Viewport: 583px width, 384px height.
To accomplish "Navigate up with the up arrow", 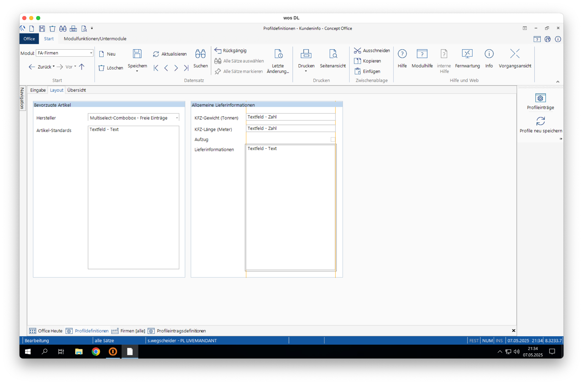I will point(82,67).
